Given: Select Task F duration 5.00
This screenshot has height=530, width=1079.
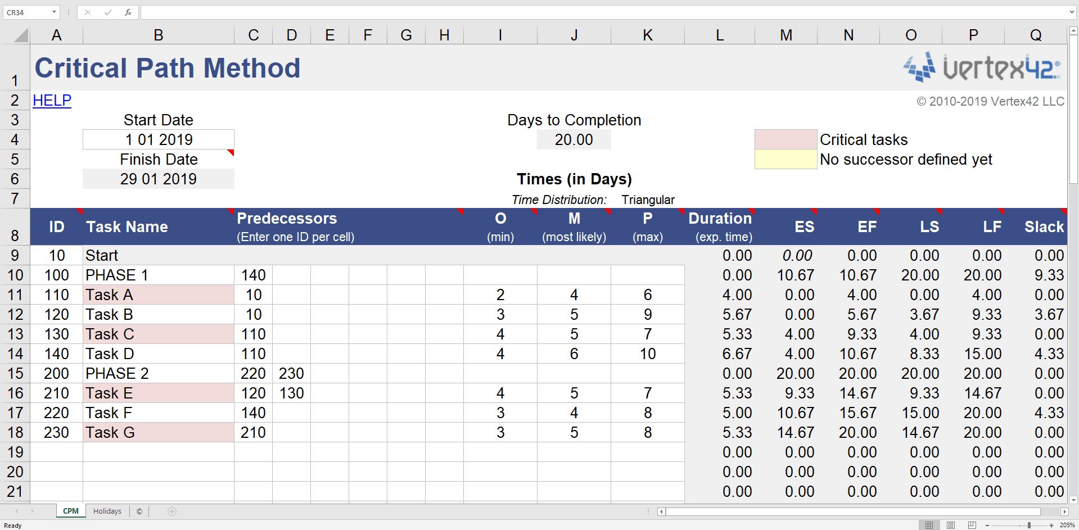Looking at the screenshot, I should (x=720, y=413).
